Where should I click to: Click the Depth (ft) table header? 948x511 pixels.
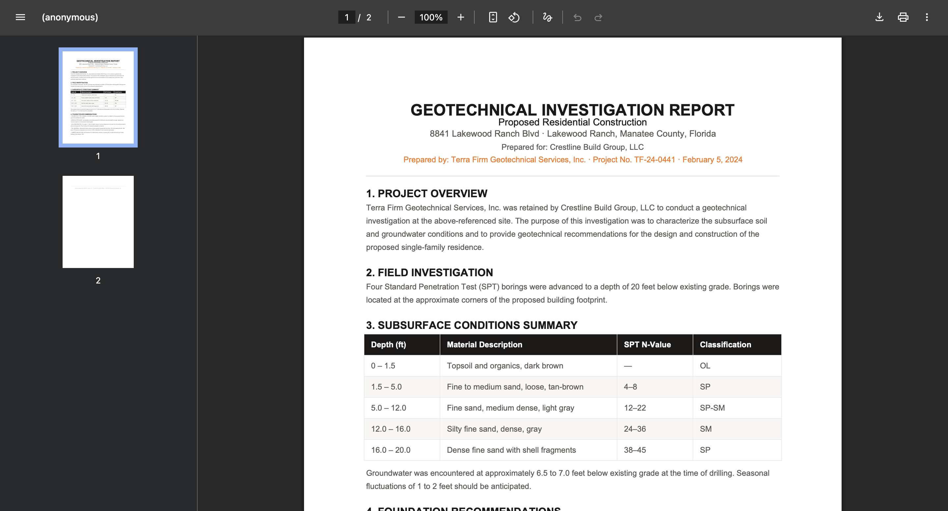tap(388, 345)
